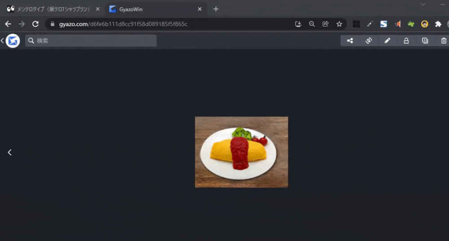Click the Gyazo logo home icon
449x241 pixels.
pos(13,41)
